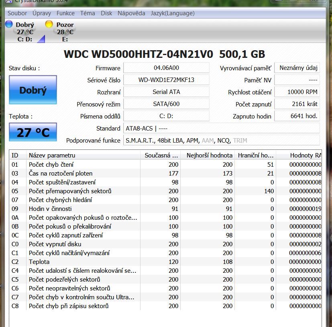The image size is (332, 327).
Task: Select row 04 Počet spuštění/zastavení
Action: (165, 182)
